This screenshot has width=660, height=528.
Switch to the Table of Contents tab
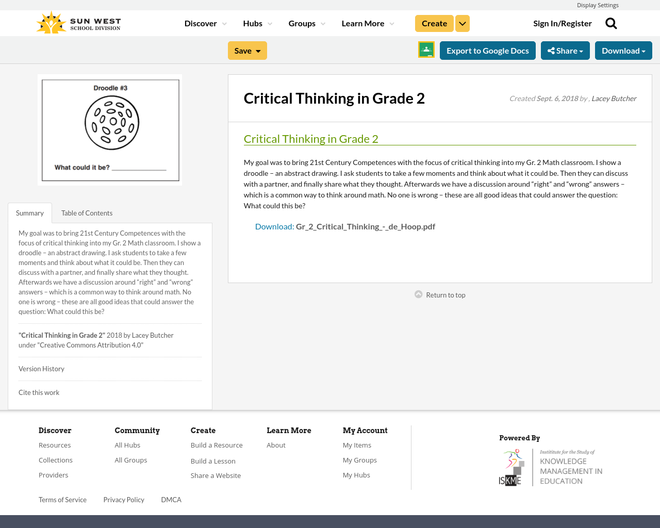click(86, 212)
